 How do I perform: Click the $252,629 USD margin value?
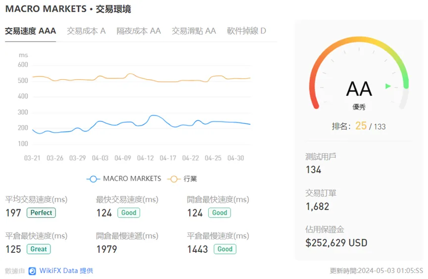point(336,243)
